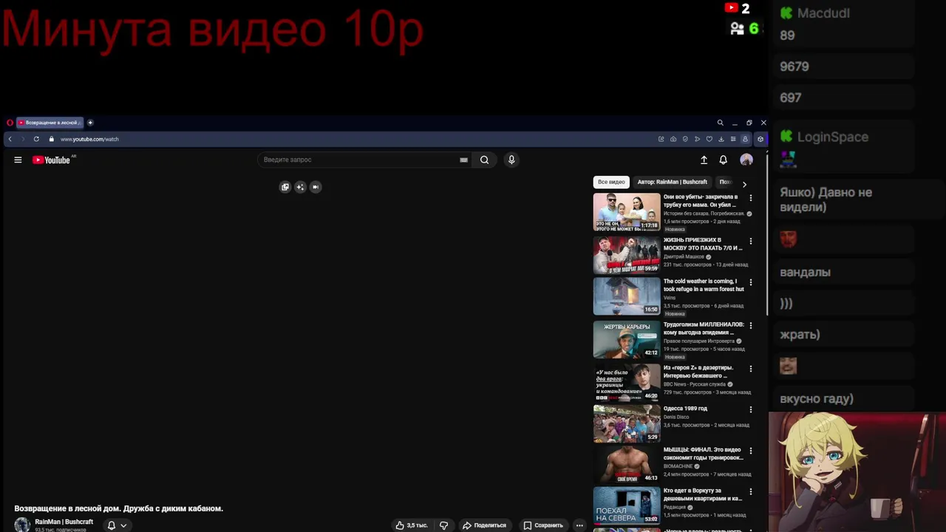Go back with browser back arrow
Image resolution: width=946 pixels, height=532 pixels.
coord(10,139)
